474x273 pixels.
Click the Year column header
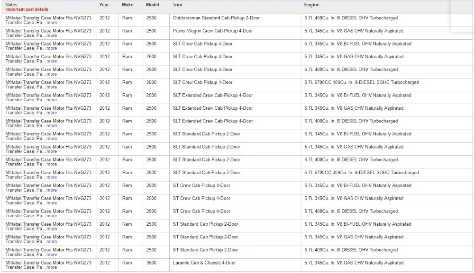tap(104, 5)
